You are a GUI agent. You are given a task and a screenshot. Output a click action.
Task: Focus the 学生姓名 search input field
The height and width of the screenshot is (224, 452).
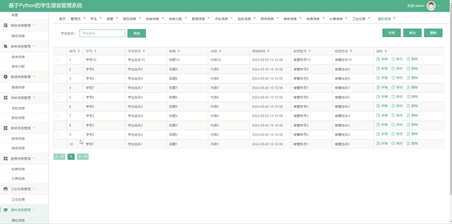click(102, 33)
